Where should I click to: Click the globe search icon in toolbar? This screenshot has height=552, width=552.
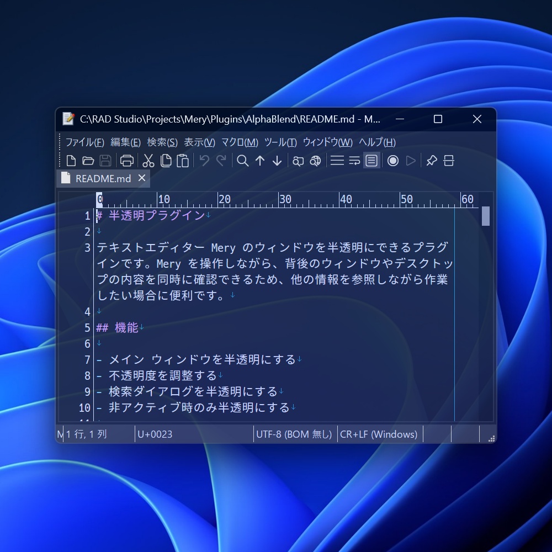pyautogui.click(x=315, y=161)
